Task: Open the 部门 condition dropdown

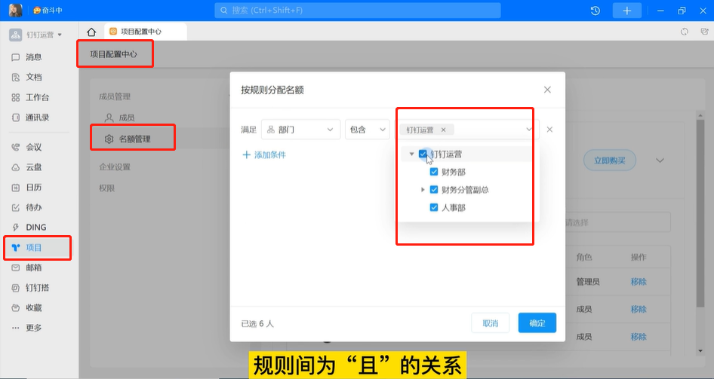Action: (x=300, y=130)
